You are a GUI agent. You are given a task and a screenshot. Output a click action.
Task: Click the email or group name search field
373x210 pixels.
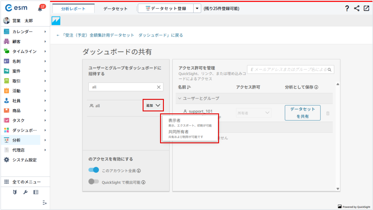pos(288,70)
